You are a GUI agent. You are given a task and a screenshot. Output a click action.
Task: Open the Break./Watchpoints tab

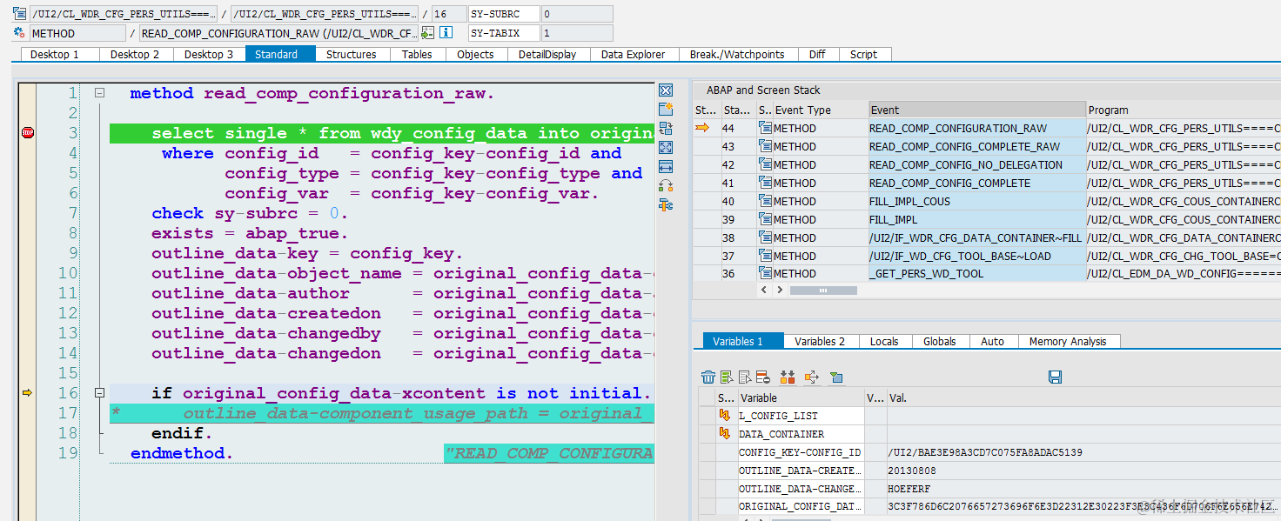click(737, 54)
